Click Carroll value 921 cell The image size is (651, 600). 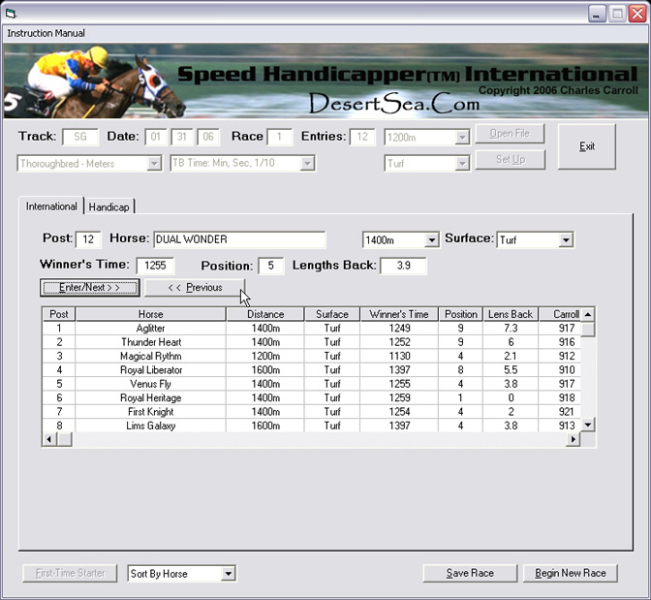[560, 412]
